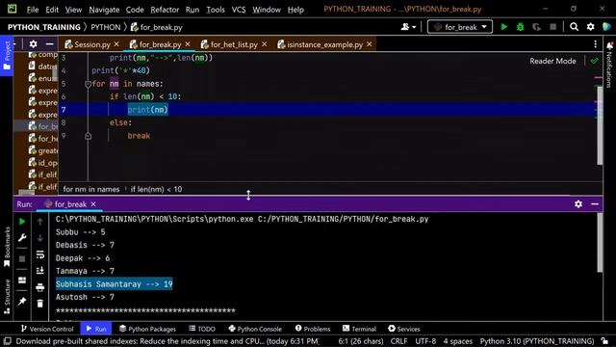Open Python Console tool window
The image size is (616, 347).
click(255, 329)
